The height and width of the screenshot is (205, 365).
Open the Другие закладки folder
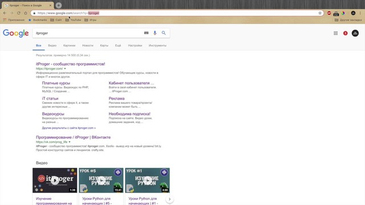[348, 20]
